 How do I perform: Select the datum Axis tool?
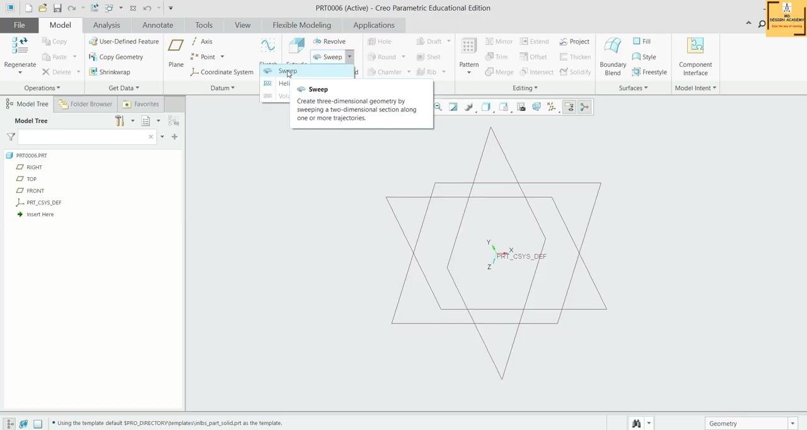(201, 42)
